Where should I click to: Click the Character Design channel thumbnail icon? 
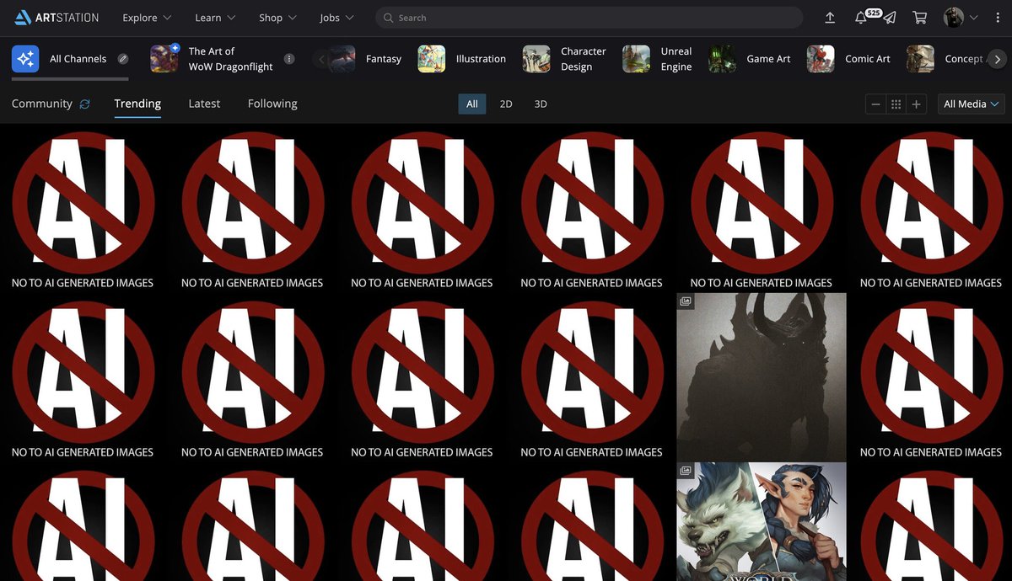pyautogui.click(x=536, y=59)
